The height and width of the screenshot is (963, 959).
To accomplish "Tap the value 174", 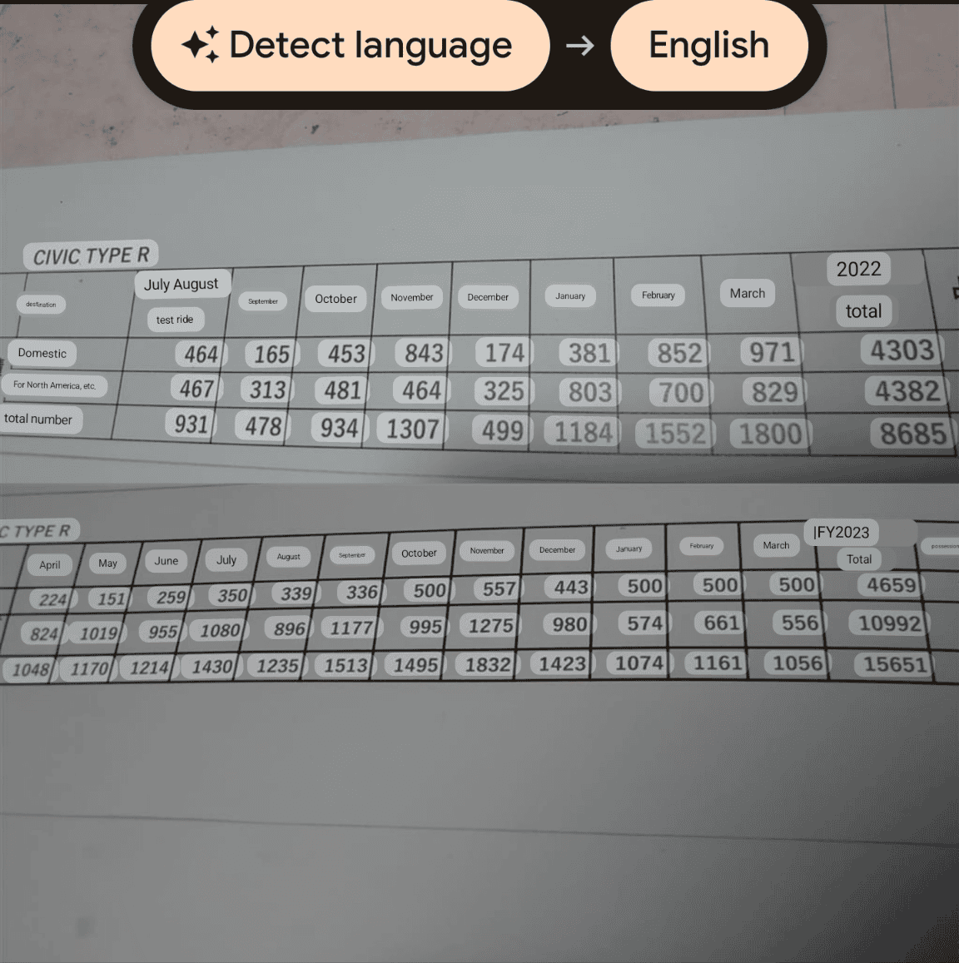I will 504,353.
